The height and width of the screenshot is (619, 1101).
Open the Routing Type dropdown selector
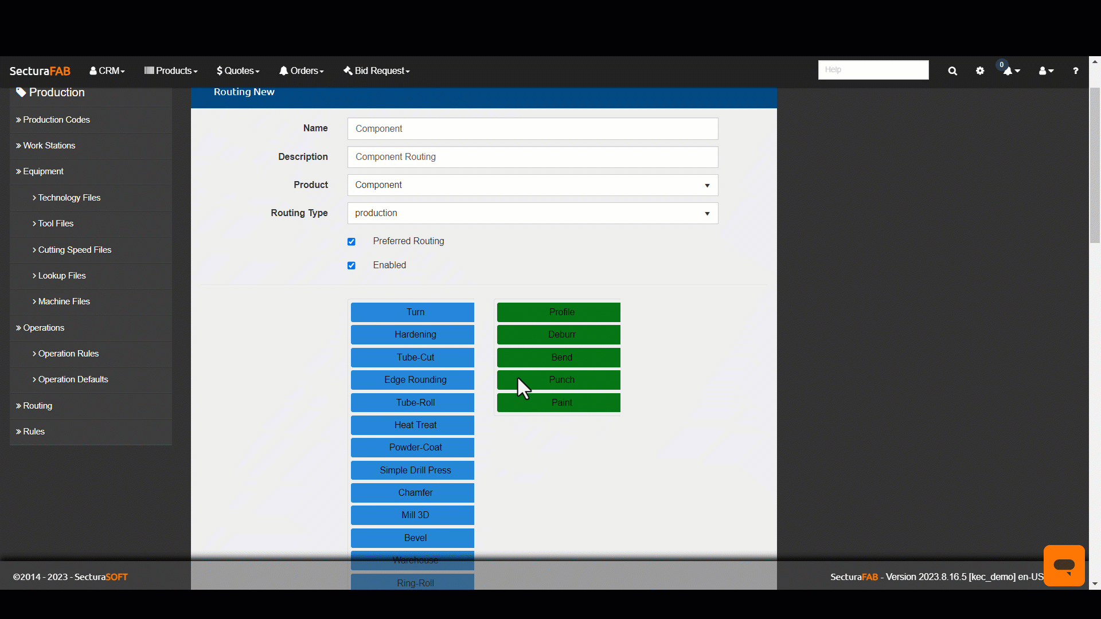point(532,213)
